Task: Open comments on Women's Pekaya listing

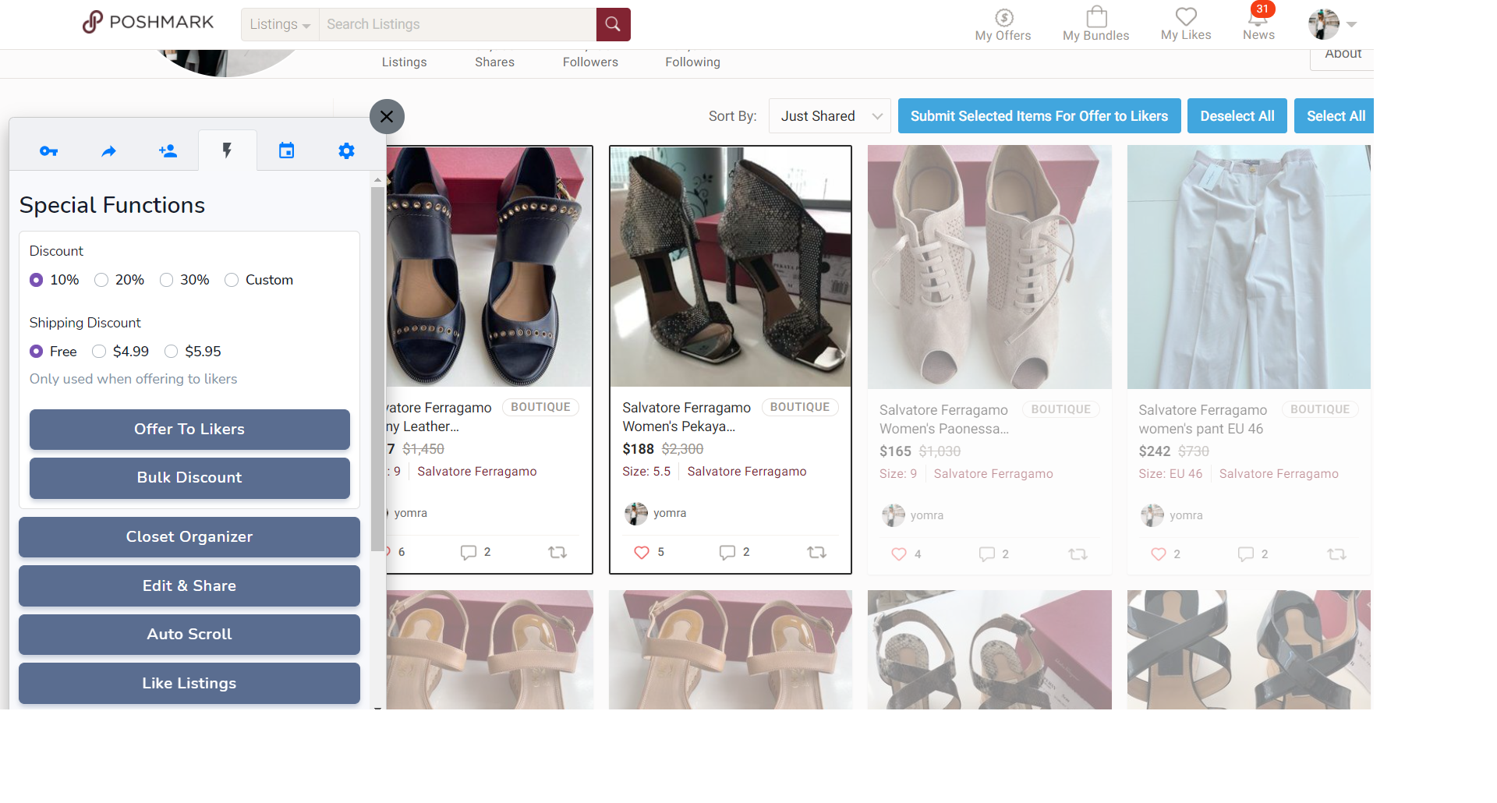Action: (x=727, y=553)
